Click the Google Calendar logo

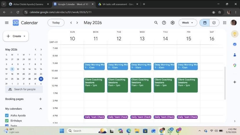(x=16, y=23)
